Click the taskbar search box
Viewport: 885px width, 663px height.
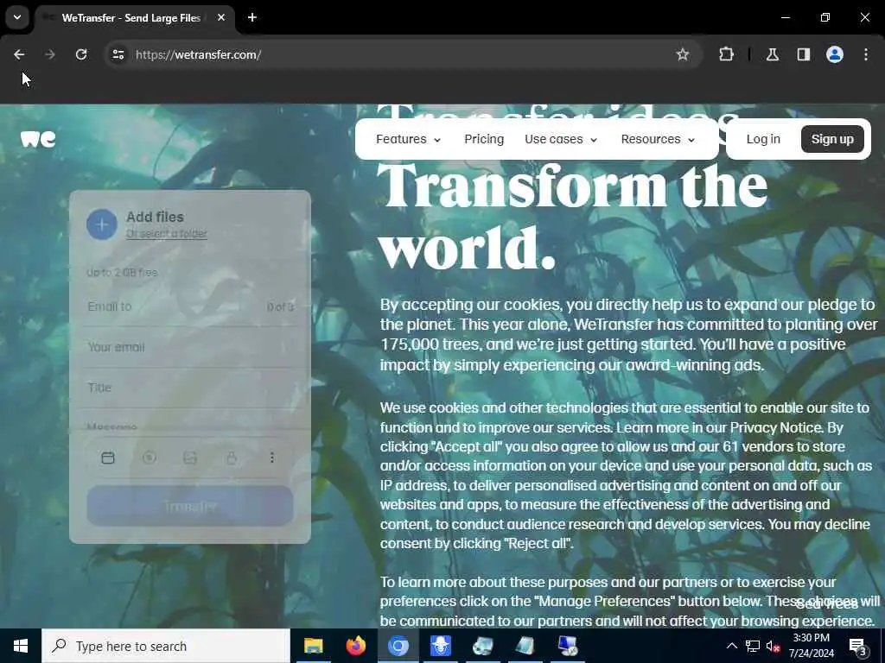coord(166,646)
